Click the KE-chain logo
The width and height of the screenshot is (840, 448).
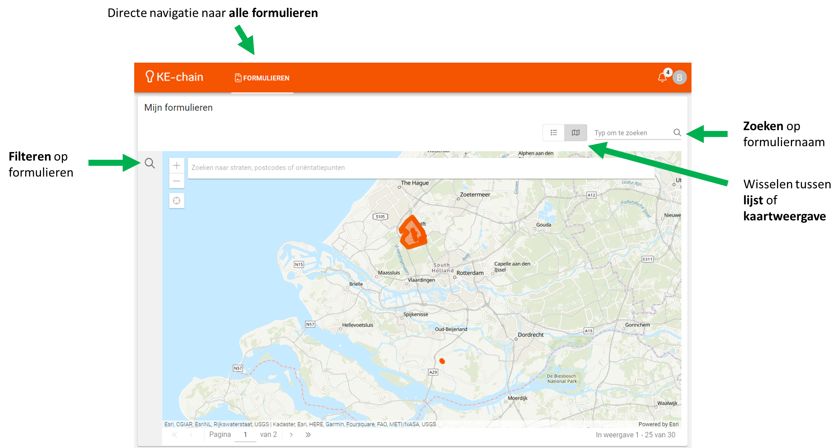174,77
